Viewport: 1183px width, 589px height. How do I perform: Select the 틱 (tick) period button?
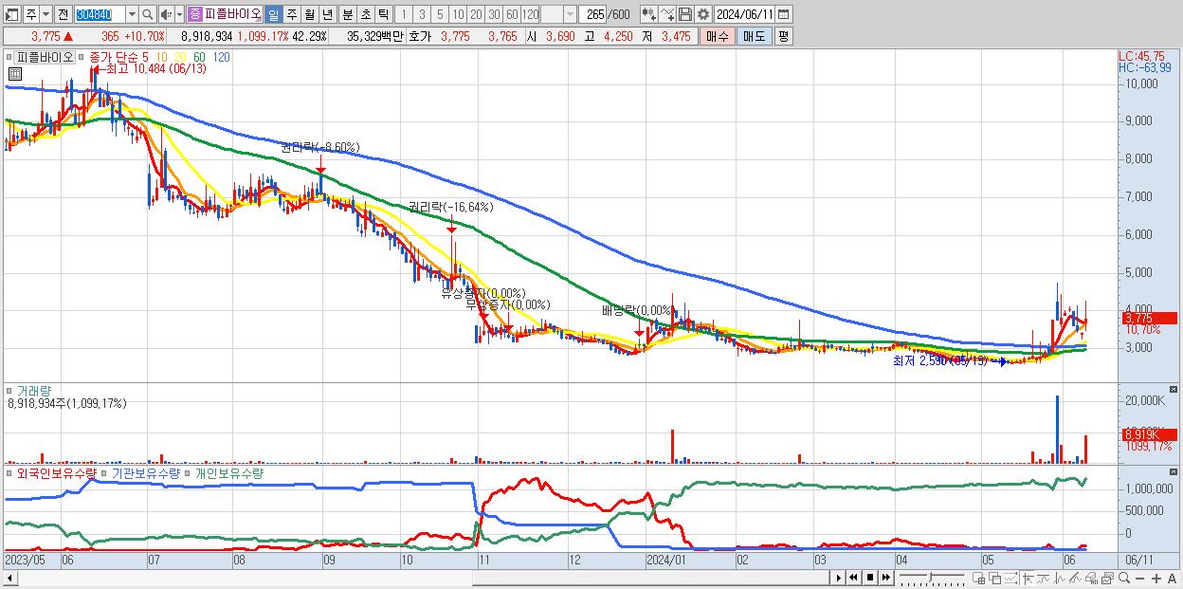click(x=383, y=14)
